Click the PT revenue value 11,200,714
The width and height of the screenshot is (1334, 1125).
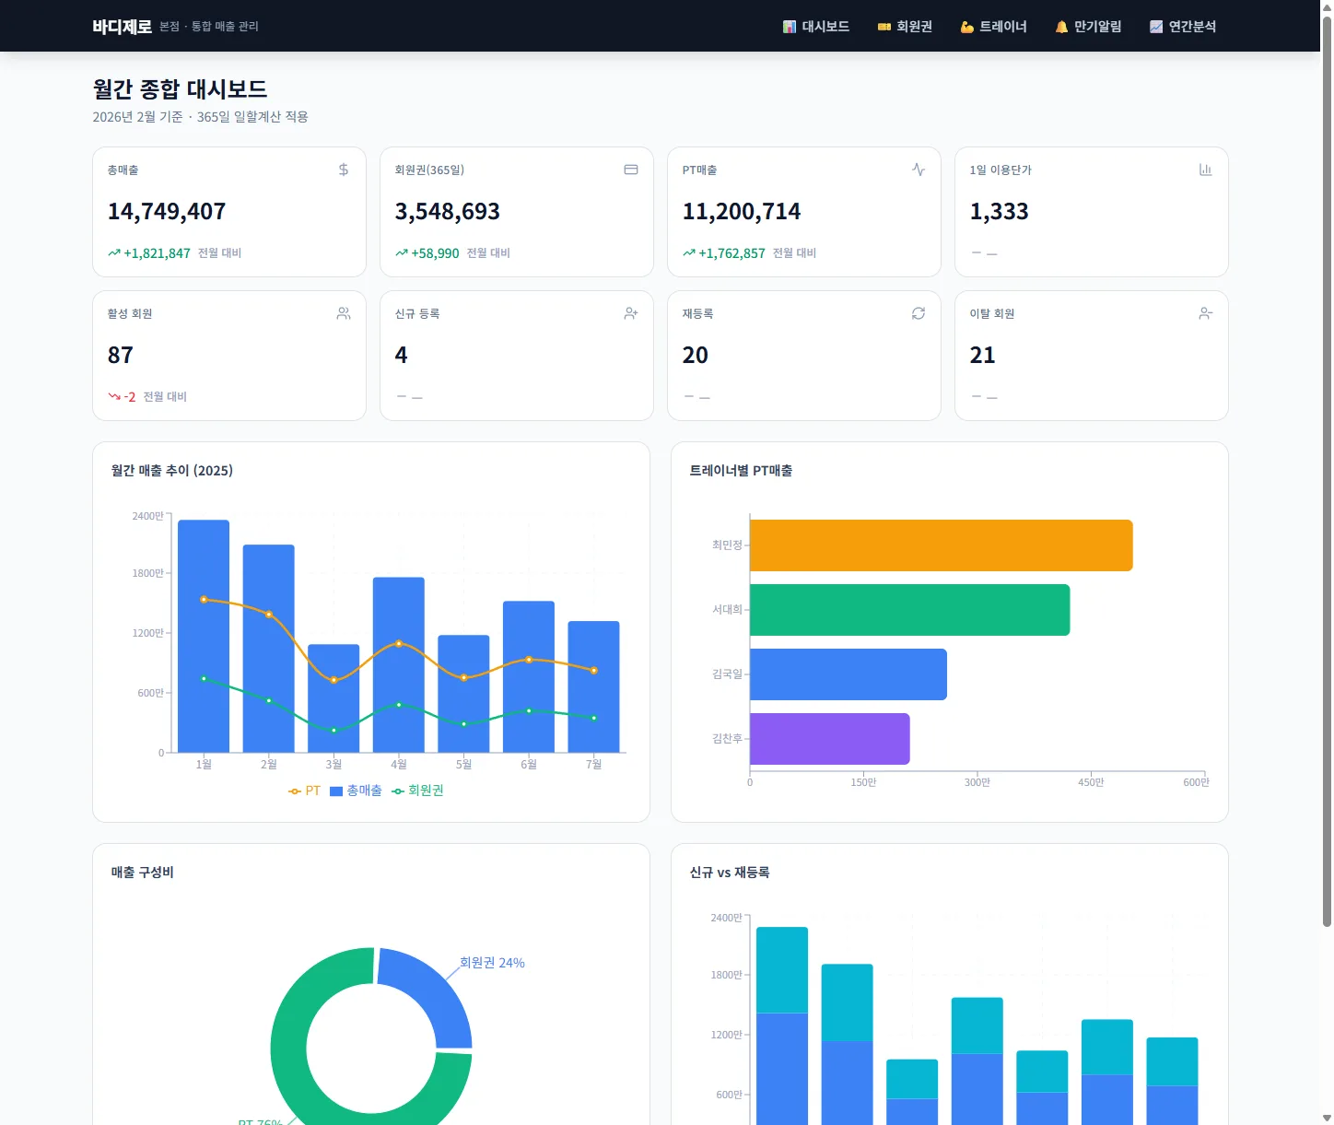point(742,212)
